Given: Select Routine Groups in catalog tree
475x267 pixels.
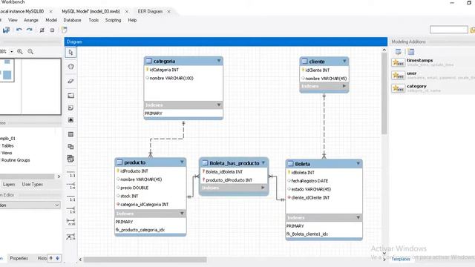Looking at the screenshot, I should pos(16,160).
